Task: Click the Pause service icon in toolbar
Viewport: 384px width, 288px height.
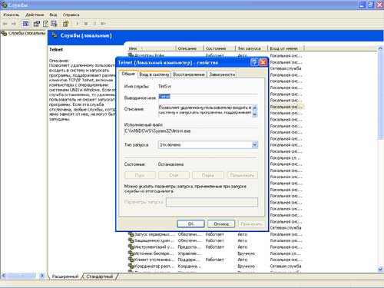Action: [x=94, y=24]
